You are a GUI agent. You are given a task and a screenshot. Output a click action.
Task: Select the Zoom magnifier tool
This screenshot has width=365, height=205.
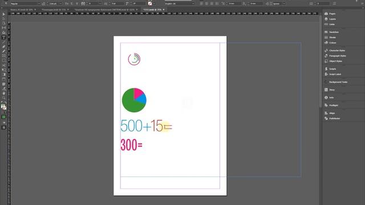click(3, 98)
